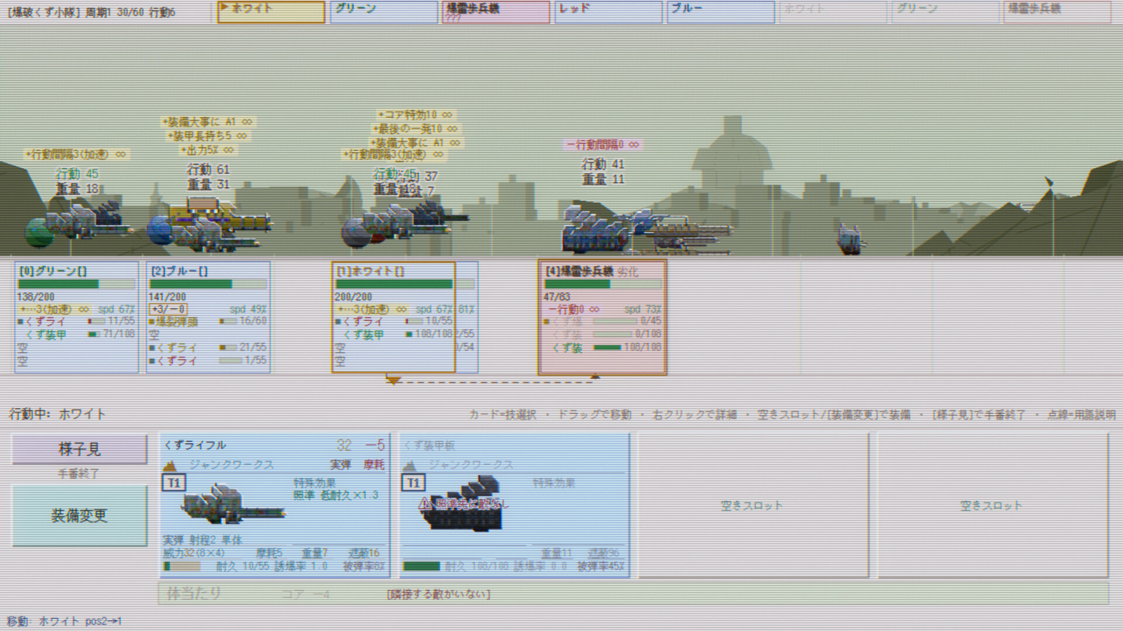
Task: Click the 装甲長持ち5 status label
Action: [207, 136]
